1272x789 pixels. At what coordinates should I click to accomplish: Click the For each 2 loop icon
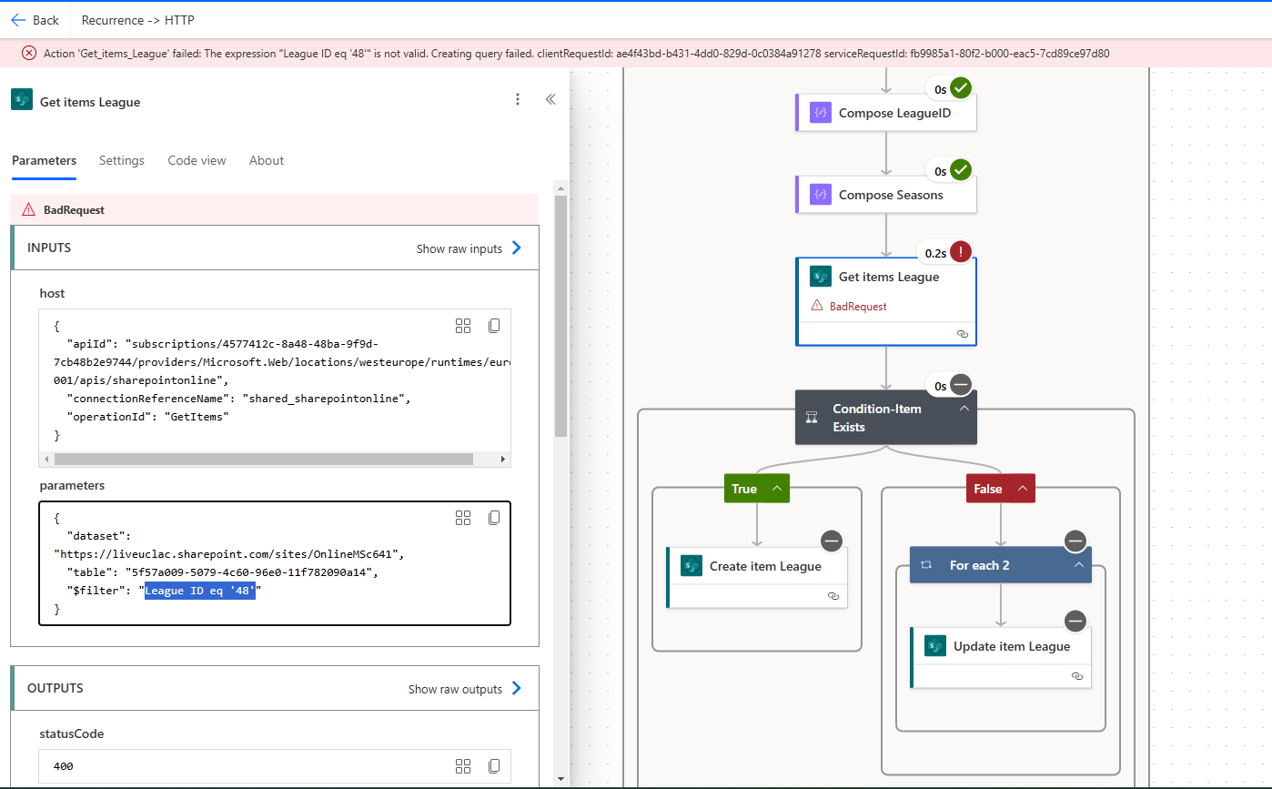(926, 565)
